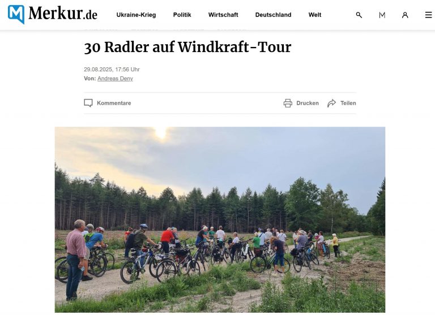Open the user account icon

click(405, 15)
